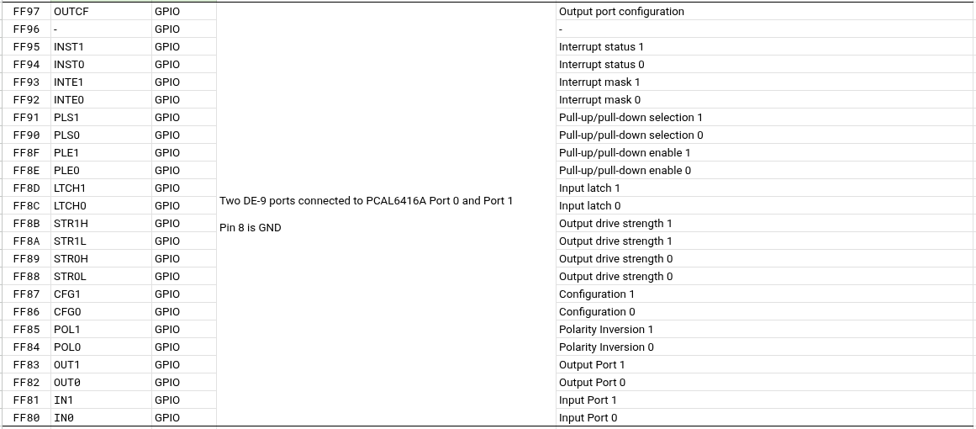Click the "Input Port 0" description cell

tap(588, 418)
